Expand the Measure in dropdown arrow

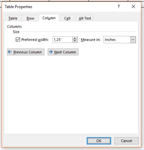tap(133, 40)
